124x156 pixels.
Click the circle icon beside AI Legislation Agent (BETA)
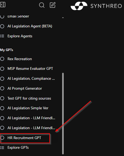[x=2, y=26]
